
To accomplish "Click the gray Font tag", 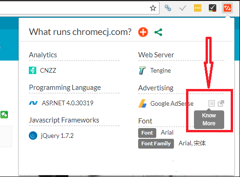I will [147, 133].
